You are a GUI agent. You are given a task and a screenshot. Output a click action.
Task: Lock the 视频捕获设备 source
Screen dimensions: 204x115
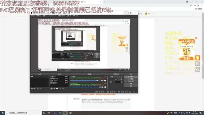(x=67, y=79)
